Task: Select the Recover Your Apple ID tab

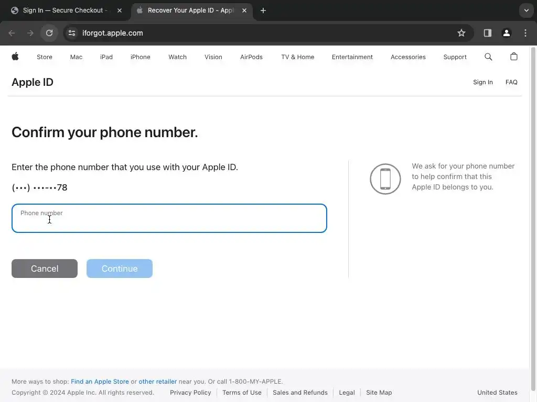Action: click(x=191, y=10)
